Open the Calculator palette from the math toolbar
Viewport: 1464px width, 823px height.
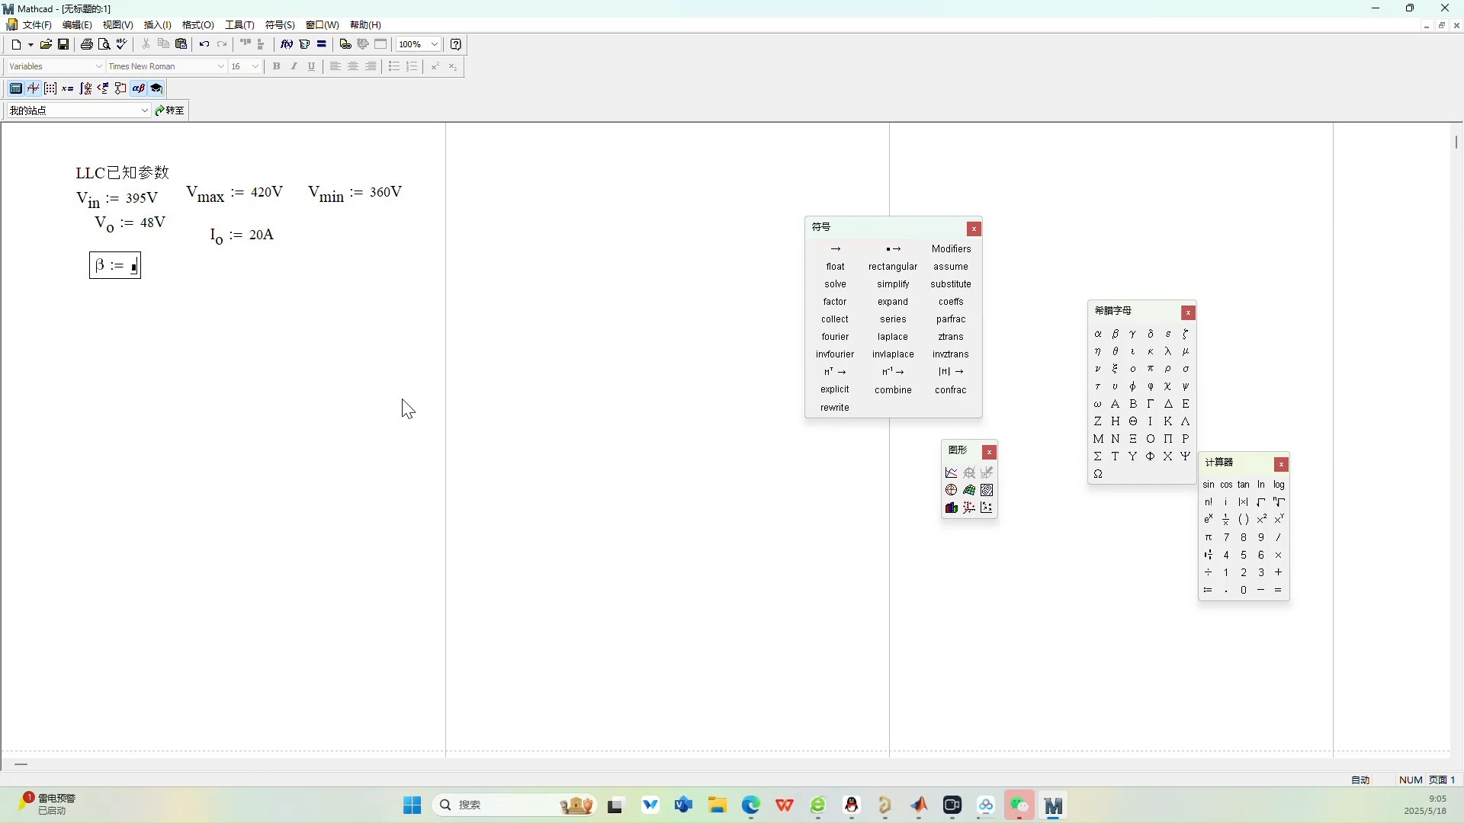14,88
